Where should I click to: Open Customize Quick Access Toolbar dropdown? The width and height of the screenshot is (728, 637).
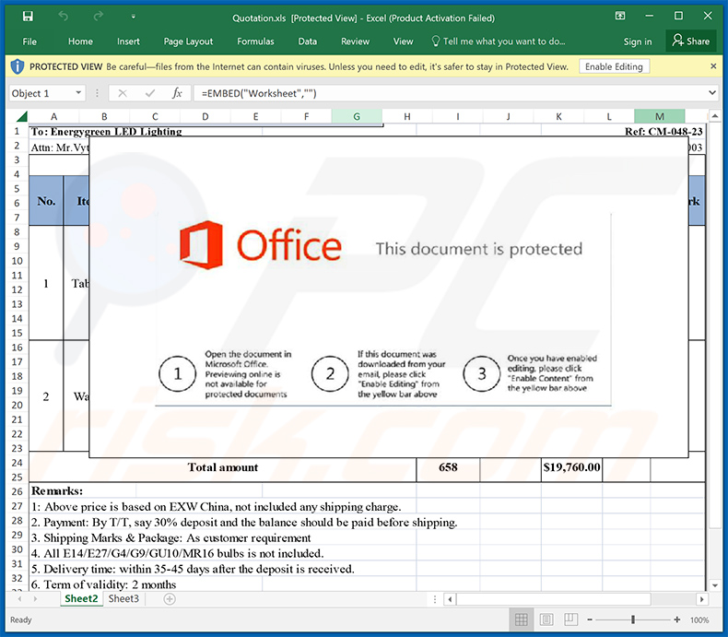(134, 17)
